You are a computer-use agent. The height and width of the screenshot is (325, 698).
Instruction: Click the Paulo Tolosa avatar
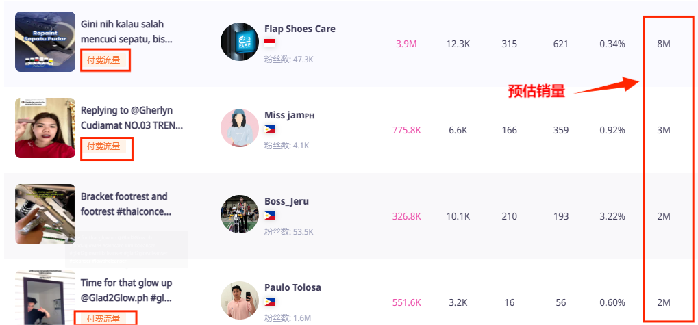tap(240, 300)
